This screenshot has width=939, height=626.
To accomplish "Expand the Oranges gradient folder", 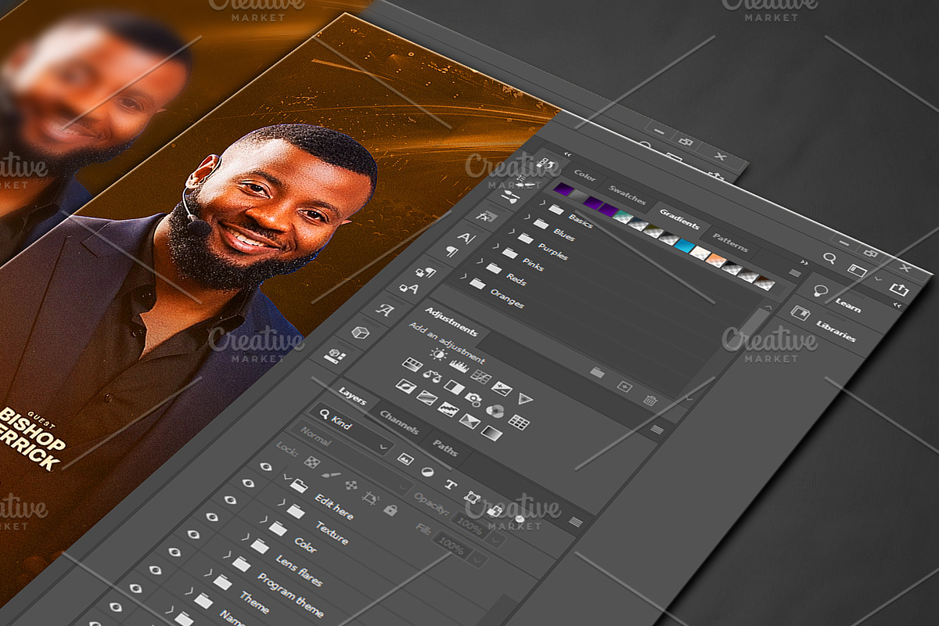I will tap(463, 277).
